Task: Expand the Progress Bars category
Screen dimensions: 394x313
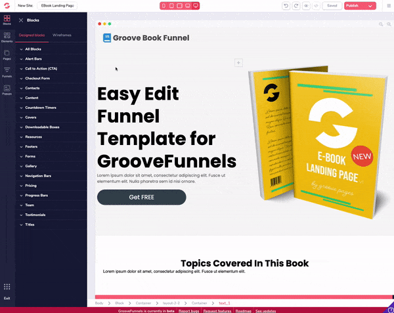Action: (51, 196)
